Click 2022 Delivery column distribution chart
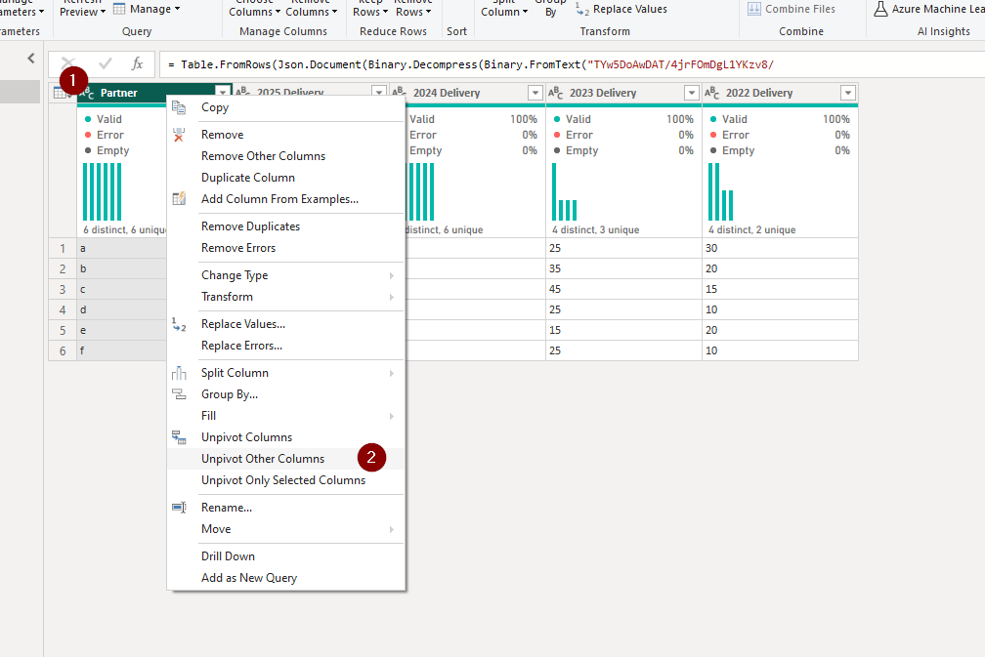Image resolution: width=985 pixels, height=657 pixels. pos(720,191)
